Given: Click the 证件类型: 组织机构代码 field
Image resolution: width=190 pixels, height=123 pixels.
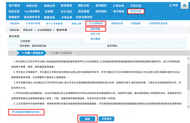Looking at the screenshot, I should (33, 46).
